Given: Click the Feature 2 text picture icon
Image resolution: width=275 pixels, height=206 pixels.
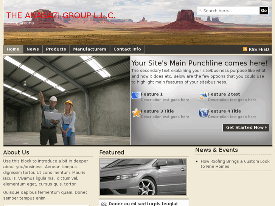Looking at the screenshot, I should [203, 95].
